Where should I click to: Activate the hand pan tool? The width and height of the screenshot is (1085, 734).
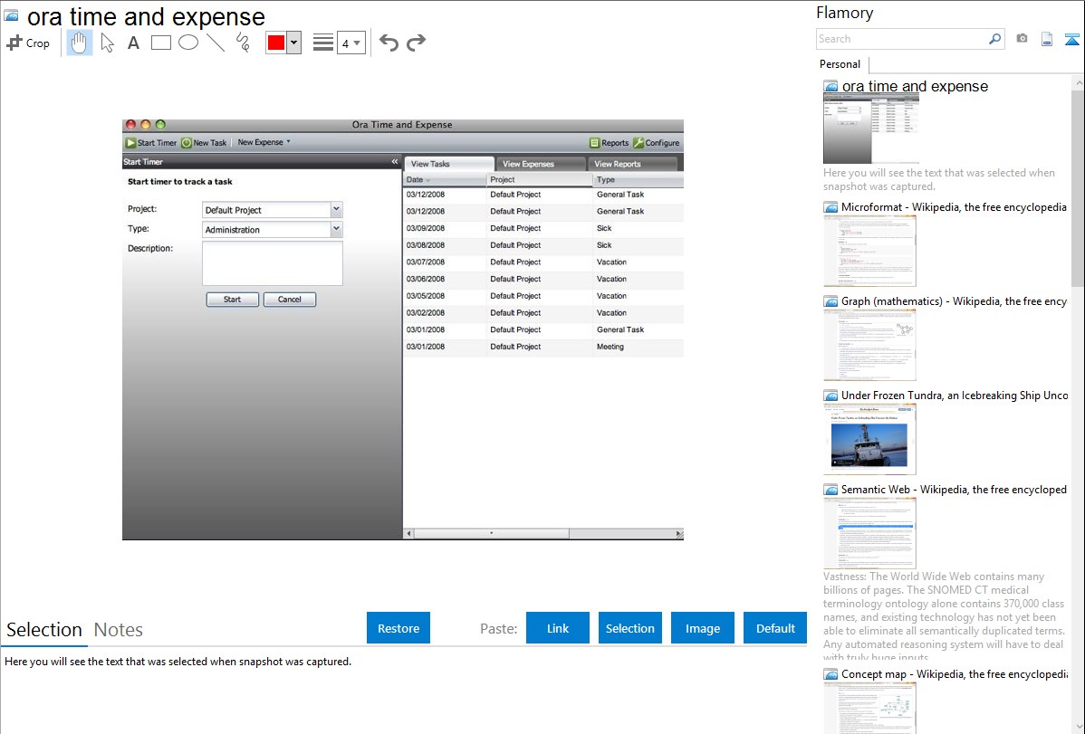(79, 43)
